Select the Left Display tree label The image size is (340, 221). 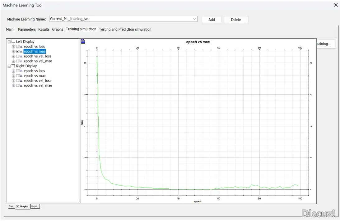25,42
